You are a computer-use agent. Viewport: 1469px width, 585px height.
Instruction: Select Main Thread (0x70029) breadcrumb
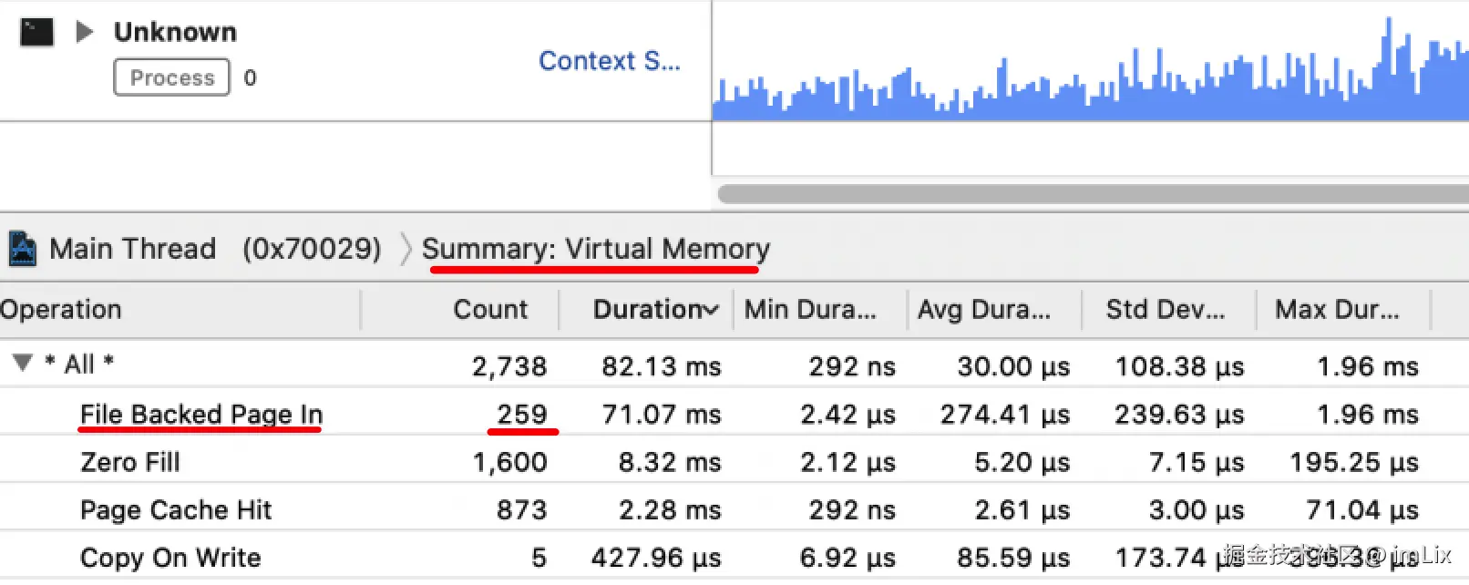(x=215, y=249)
